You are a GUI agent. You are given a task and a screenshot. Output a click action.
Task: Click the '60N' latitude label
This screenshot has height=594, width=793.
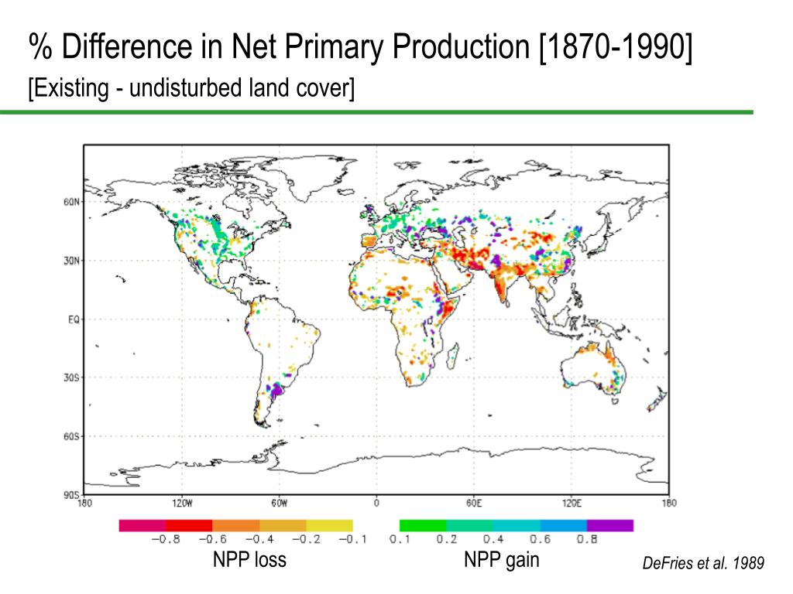72,202
